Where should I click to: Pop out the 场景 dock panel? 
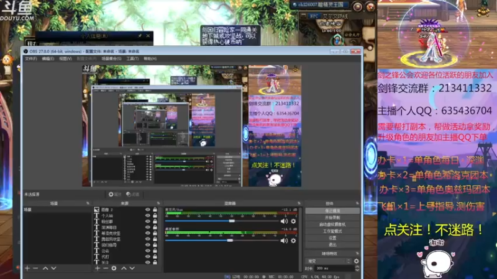point(88,203)
